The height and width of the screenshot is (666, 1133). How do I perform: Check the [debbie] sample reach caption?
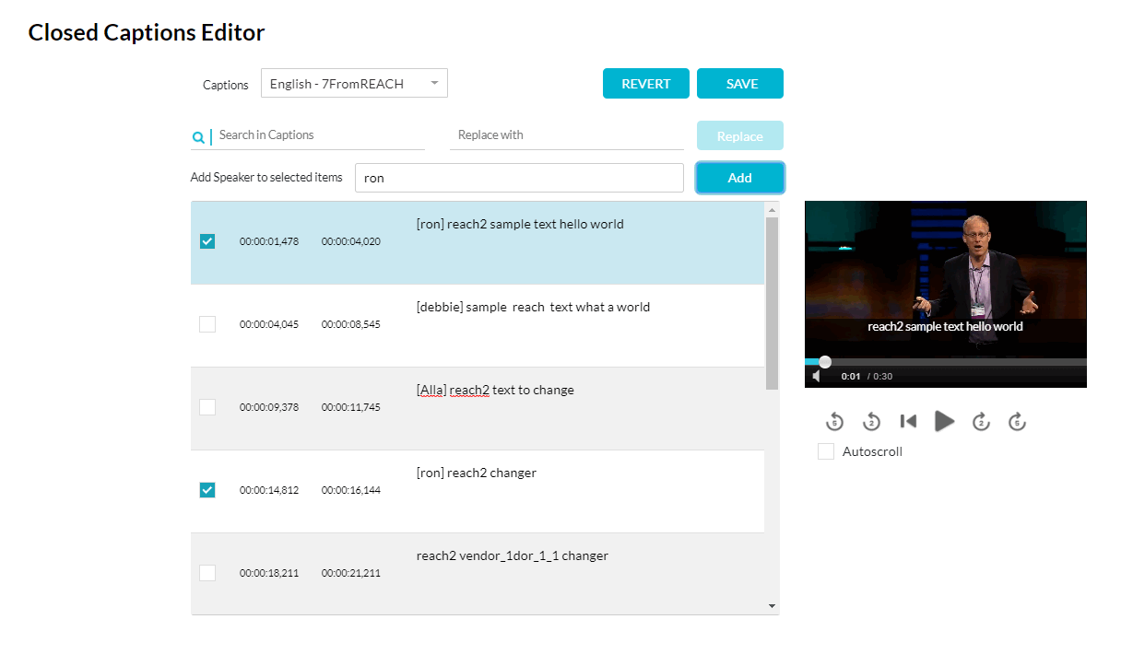pos(207,324)
